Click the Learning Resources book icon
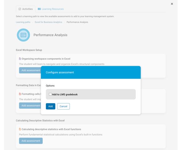Viewport: 181px width, 150px height. [x=39, y=9]
